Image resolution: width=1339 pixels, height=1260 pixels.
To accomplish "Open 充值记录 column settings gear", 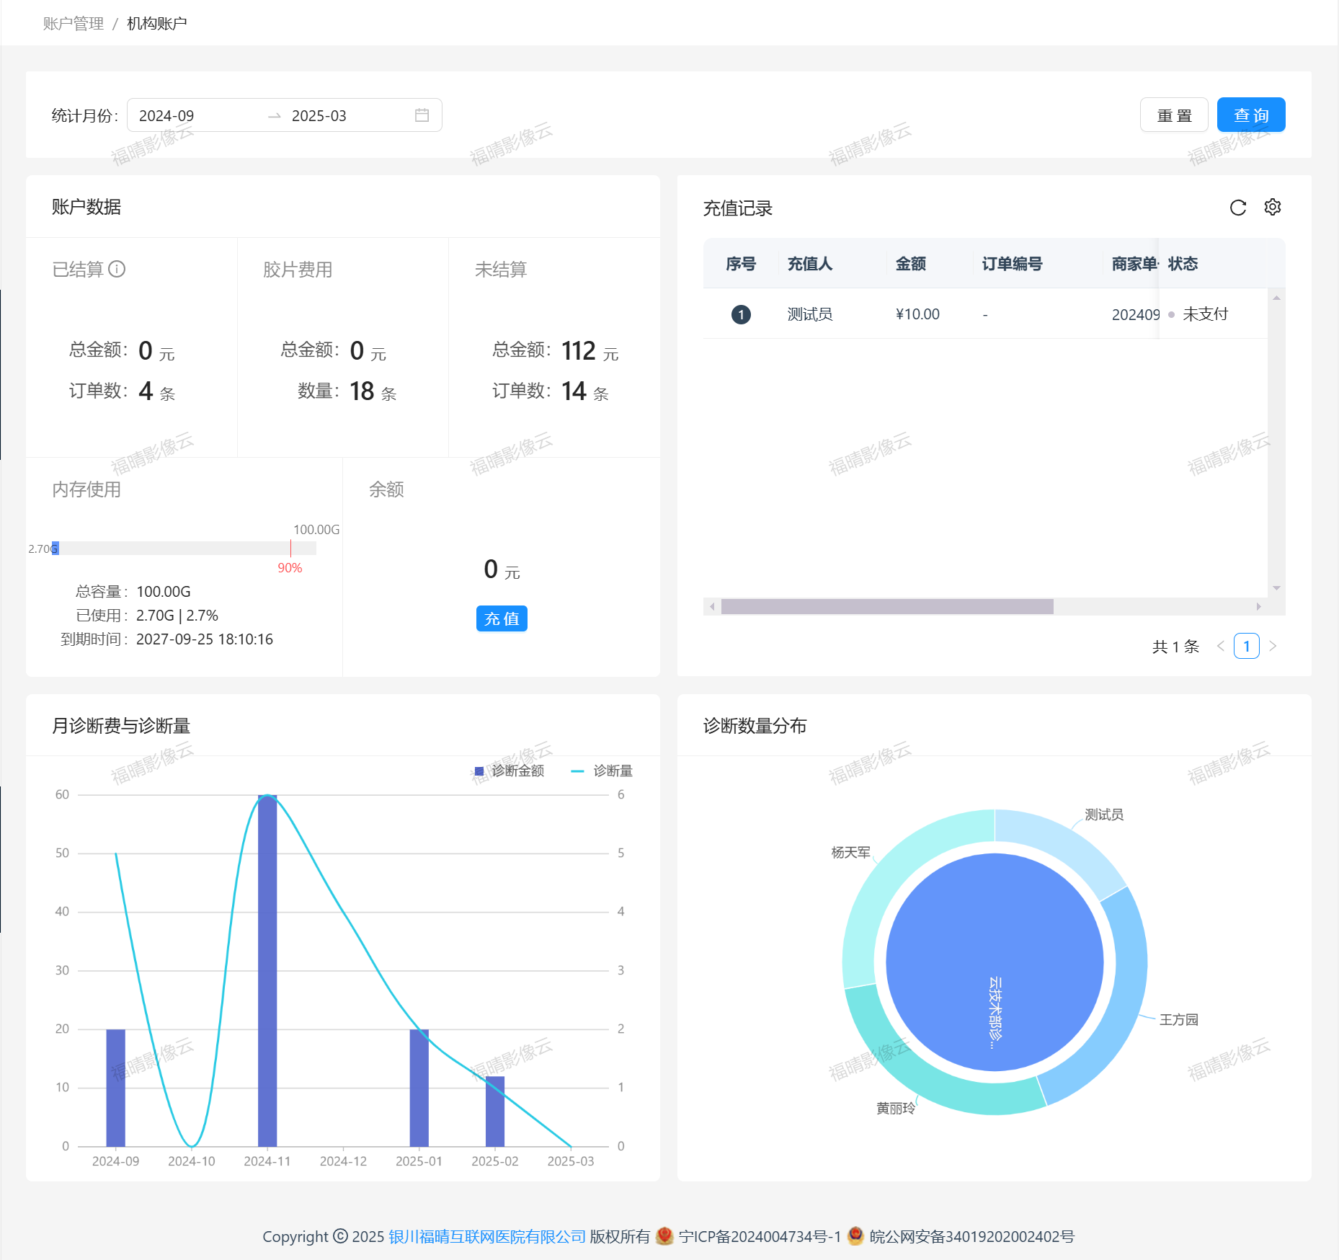I will pos(1272,208).
